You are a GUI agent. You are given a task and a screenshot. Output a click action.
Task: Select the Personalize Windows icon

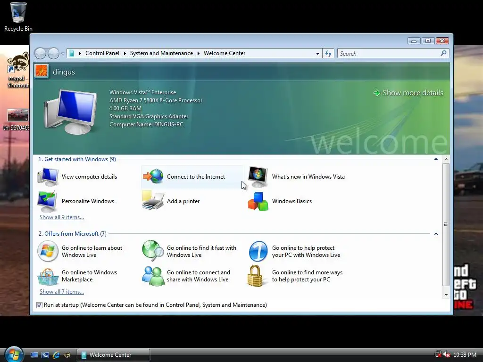tap(47, 201)
